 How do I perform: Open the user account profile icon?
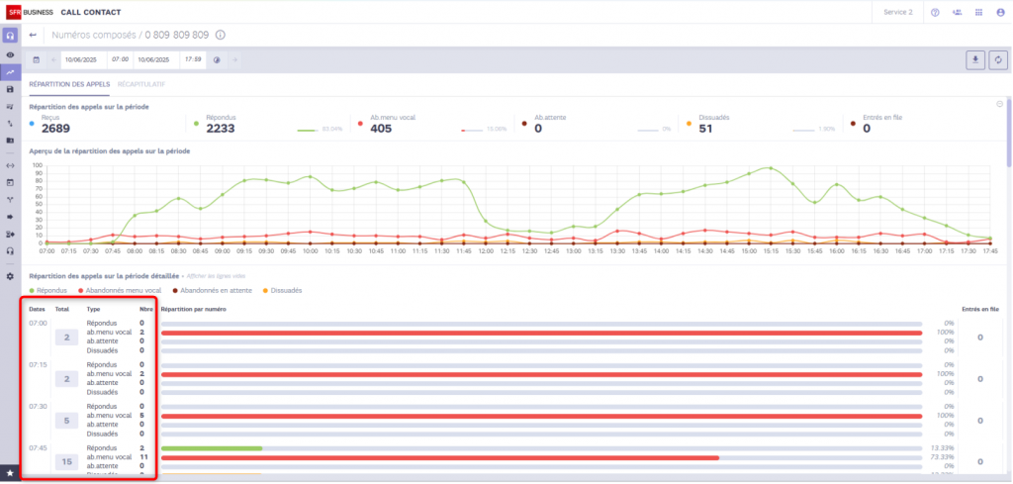(1001, 12)
